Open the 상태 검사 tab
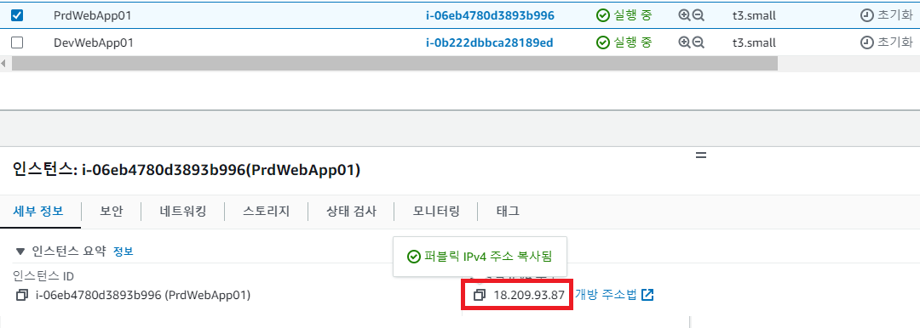Screen dimensions: 920x328 tap(351, 212)
